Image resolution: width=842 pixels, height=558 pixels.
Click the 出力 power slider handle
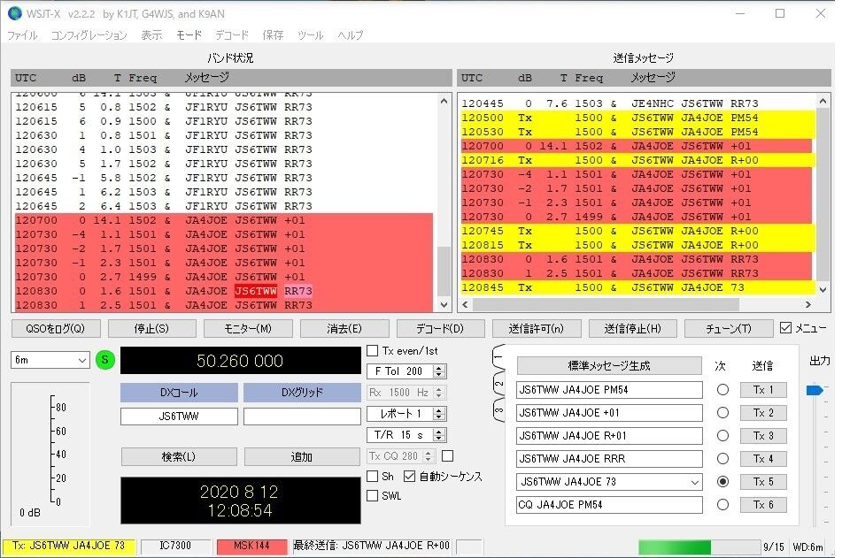[x=814, y=390]
